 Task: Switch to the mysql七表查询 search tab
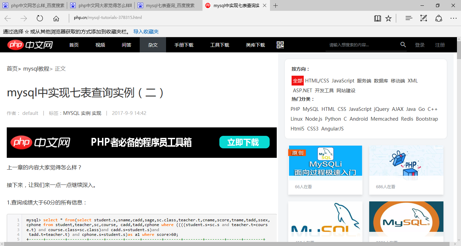(168, 5)
